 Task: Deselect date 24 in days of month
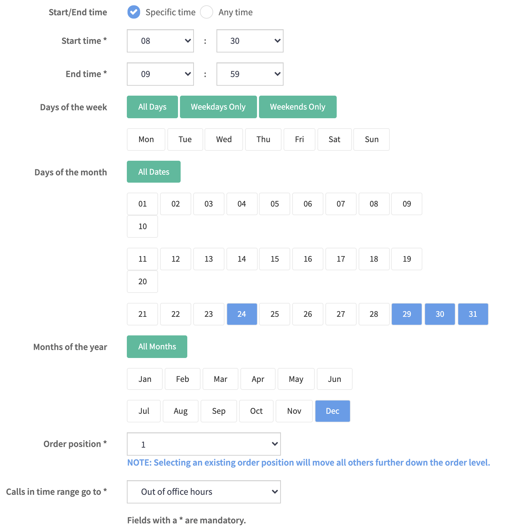tap(242, 314)
